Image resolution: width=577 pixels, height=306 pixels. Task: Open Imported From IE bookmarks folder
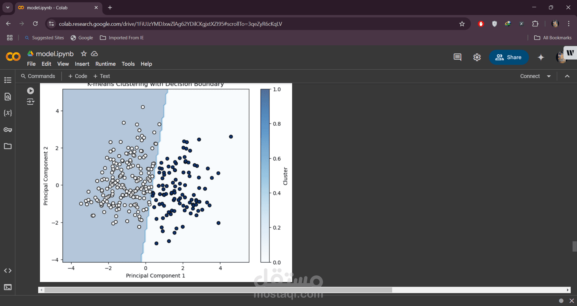[122, 38]
